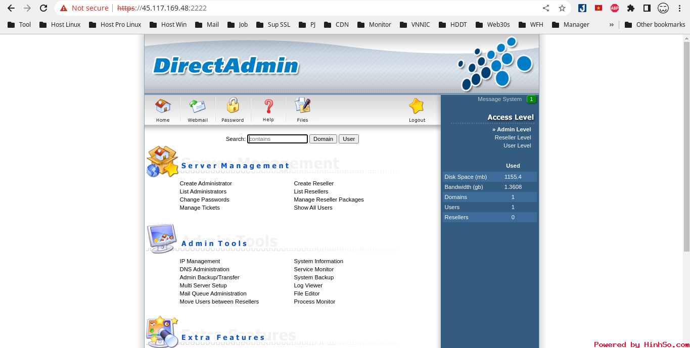Switch to Admin Level access
690x348 pixels.
[x=512, y=129]
